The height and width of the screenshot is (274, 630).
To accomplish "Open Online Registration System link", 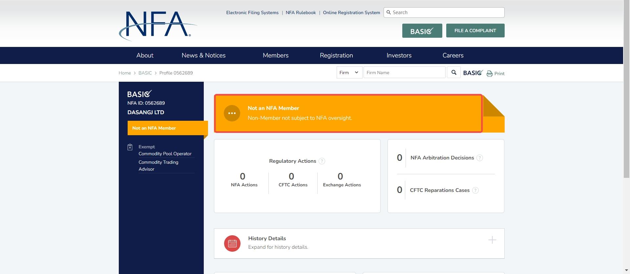I will 351,12.
